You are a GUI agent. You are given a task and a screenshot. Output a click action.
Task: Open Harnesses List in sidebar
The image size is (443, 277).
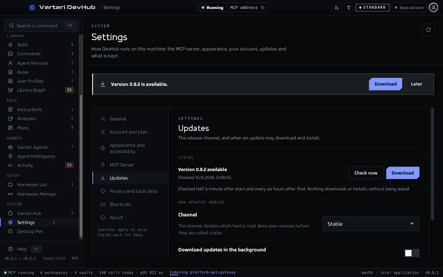[40, 185]
